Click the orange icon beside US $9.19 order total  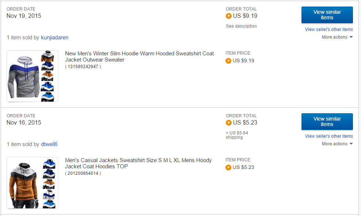229,16
